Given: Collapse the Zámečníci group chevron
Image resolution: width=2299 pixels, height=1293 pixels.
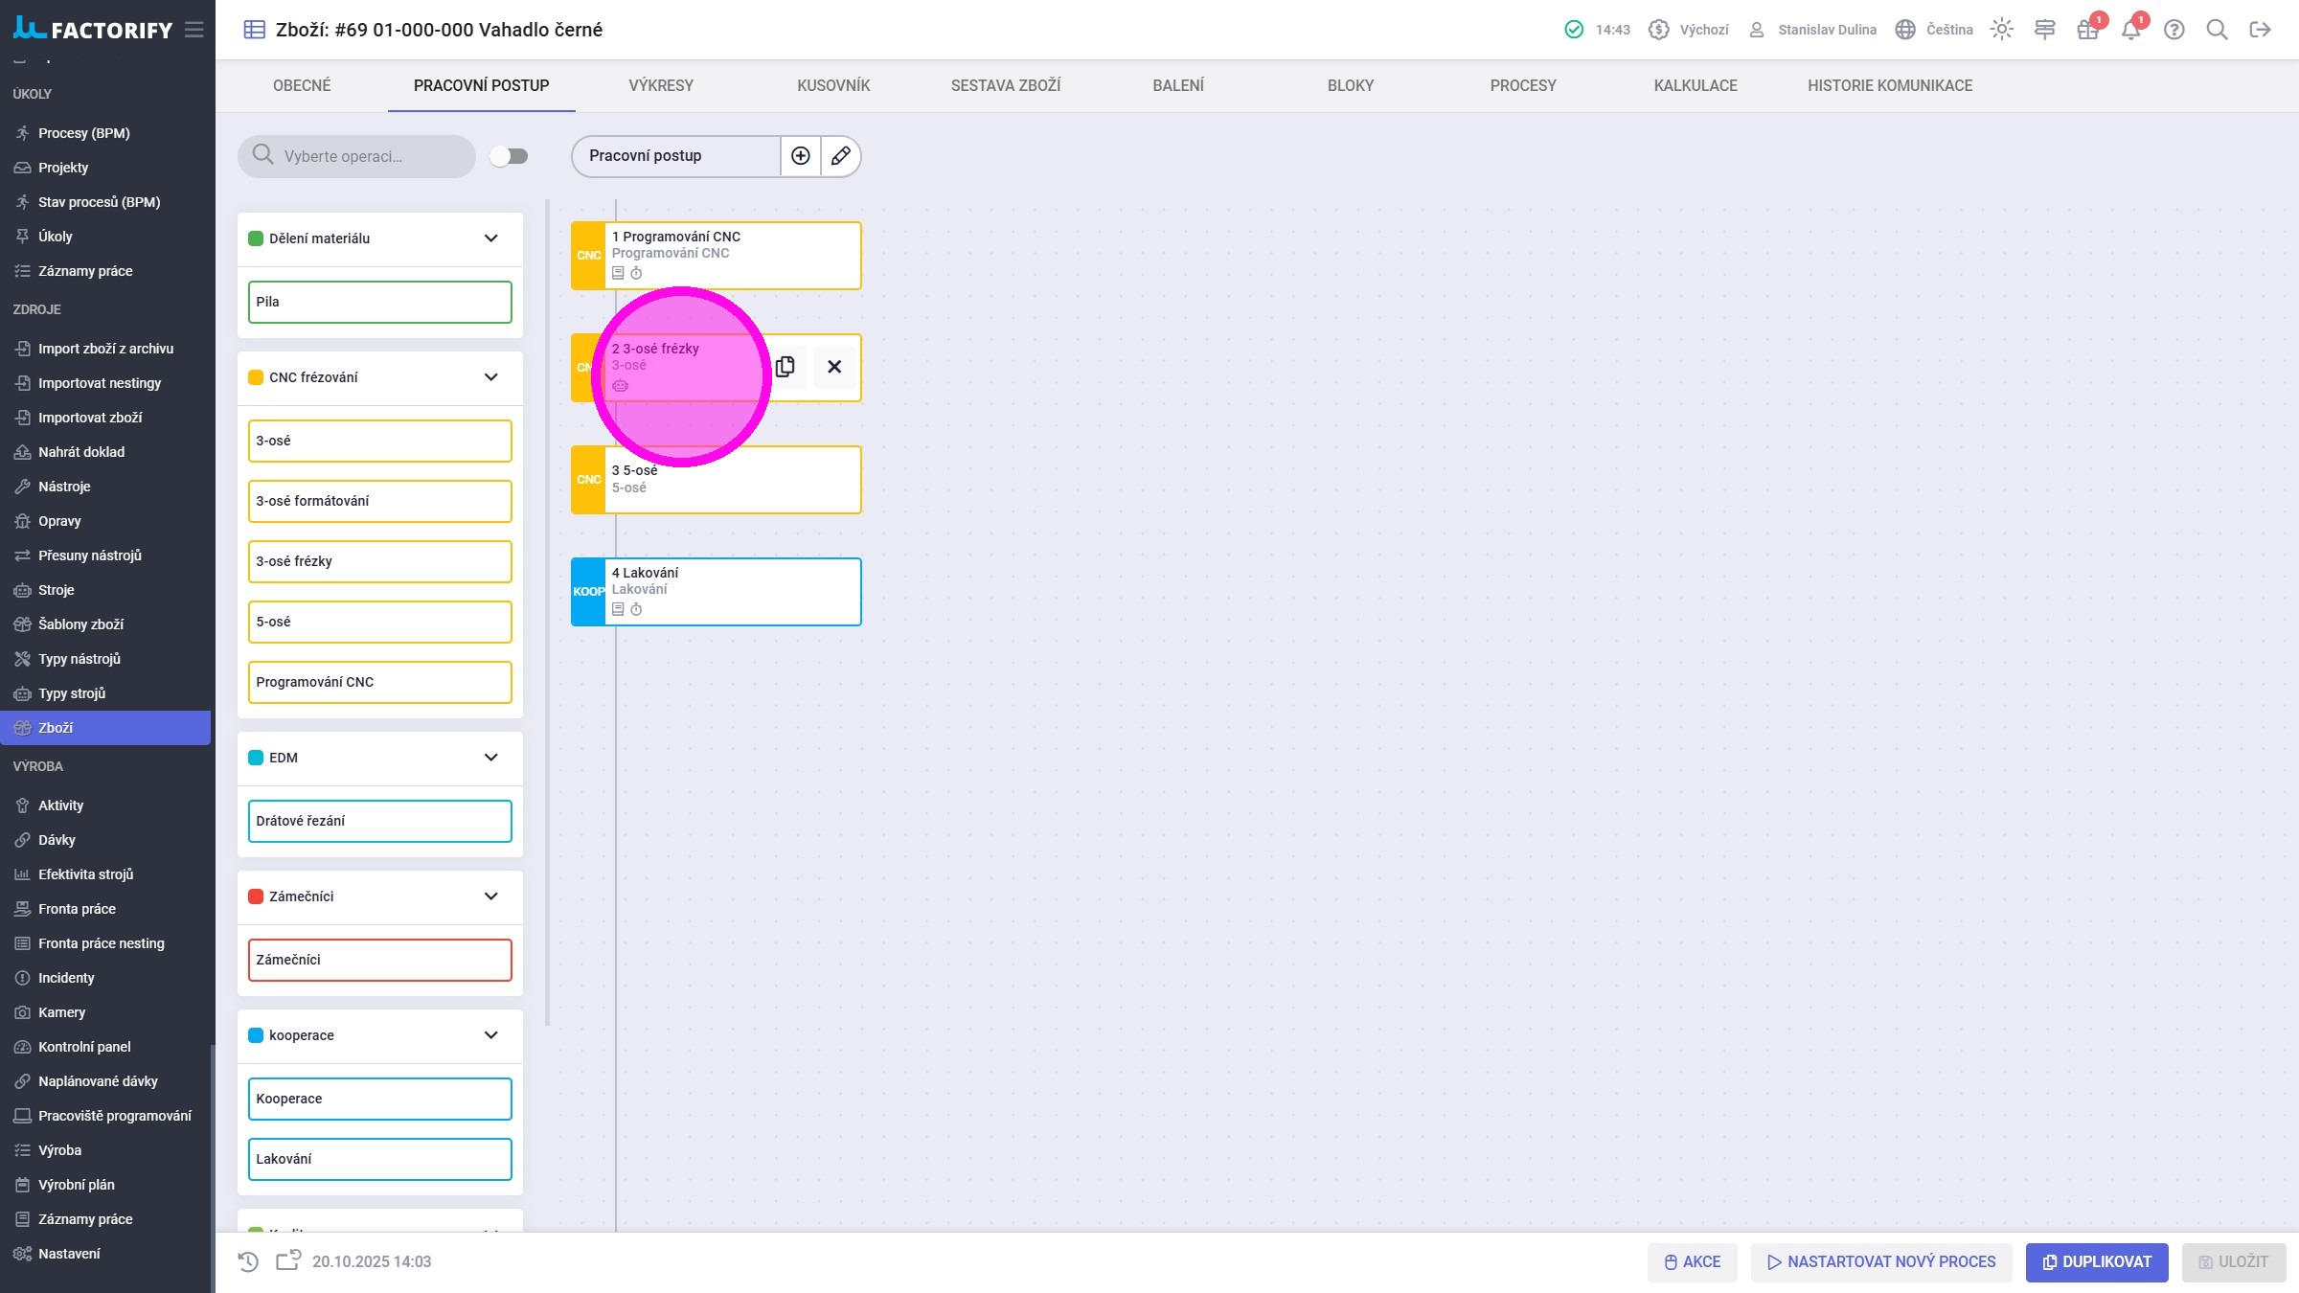Looking at the screenshot, I should coord(491,896).
